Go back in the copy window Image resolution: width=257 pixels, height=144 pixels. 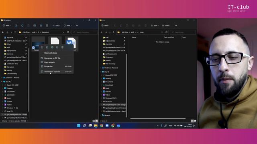click(x=102, y=32)
